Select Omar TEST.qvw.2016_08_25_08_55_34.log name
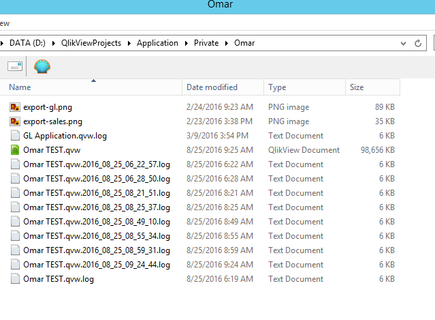 (97, 236)
